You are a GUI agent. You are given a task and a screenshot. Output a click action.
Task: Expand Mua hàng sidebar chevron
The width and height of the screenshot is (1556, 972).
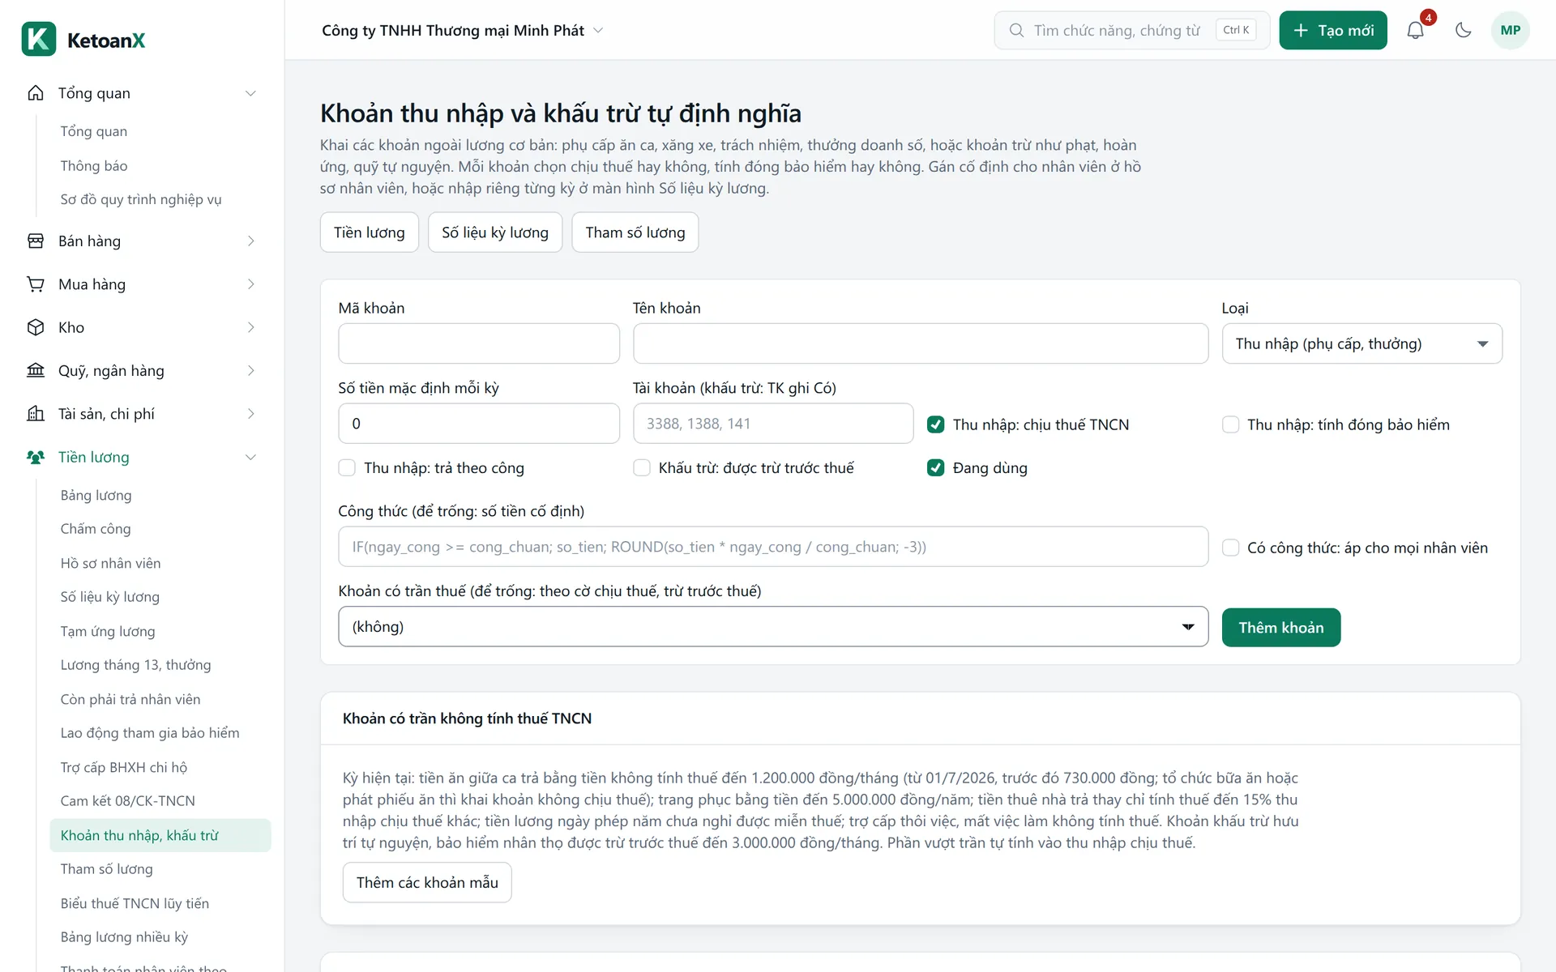click(x=250, y=284)
